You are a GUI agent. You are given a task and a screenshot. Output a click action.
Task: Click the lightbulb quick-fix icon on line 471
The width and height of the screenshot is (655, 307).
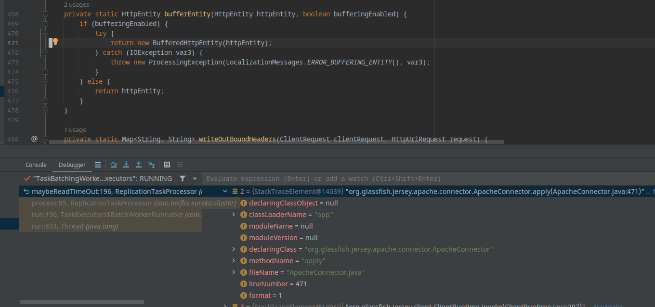tap(55, 42)
